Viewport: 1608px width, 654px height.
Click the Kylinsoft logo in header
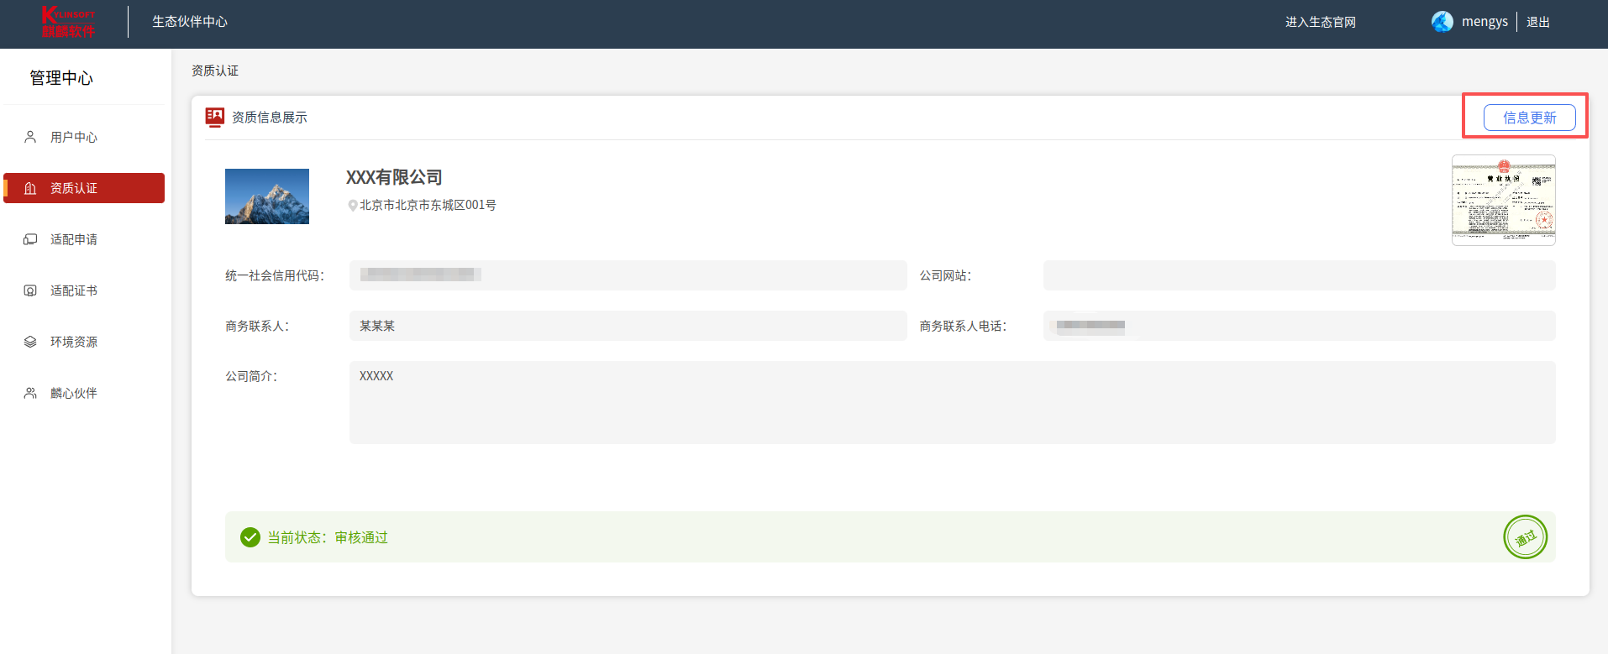[x=69, y=23]
